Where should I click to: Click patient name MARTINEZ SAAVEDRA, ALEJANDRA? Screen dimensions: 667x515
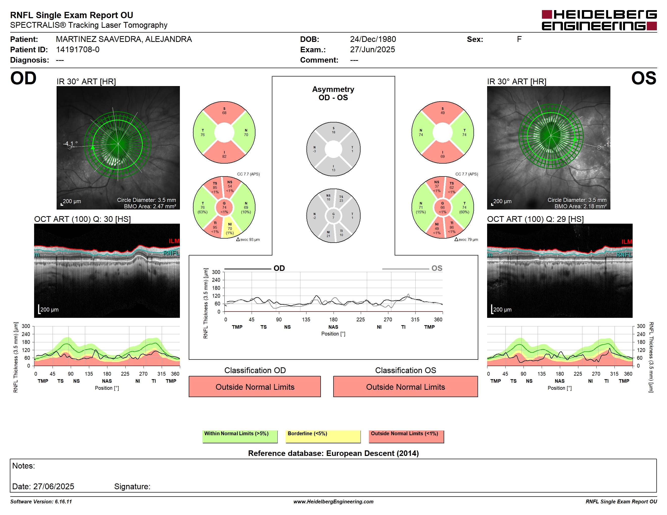coord(124,39)
